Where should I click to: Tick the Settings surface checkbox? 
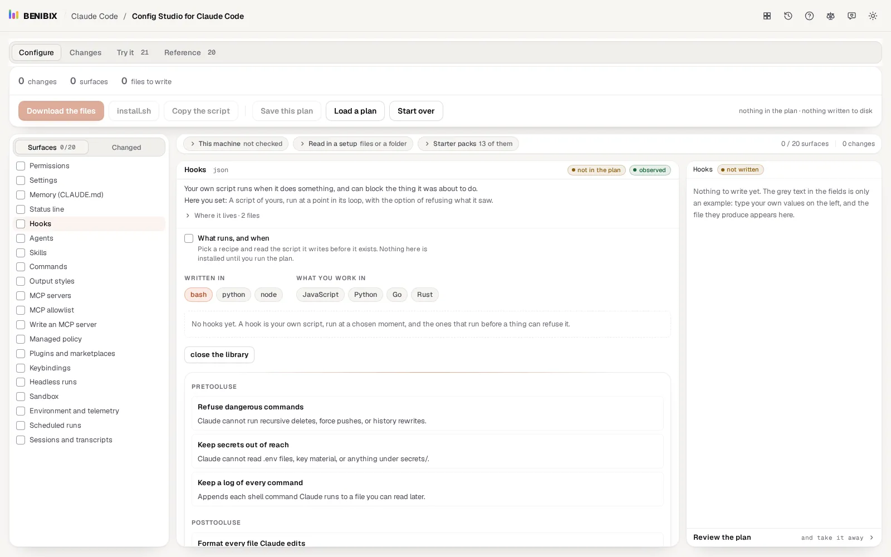tap(21, 180)
